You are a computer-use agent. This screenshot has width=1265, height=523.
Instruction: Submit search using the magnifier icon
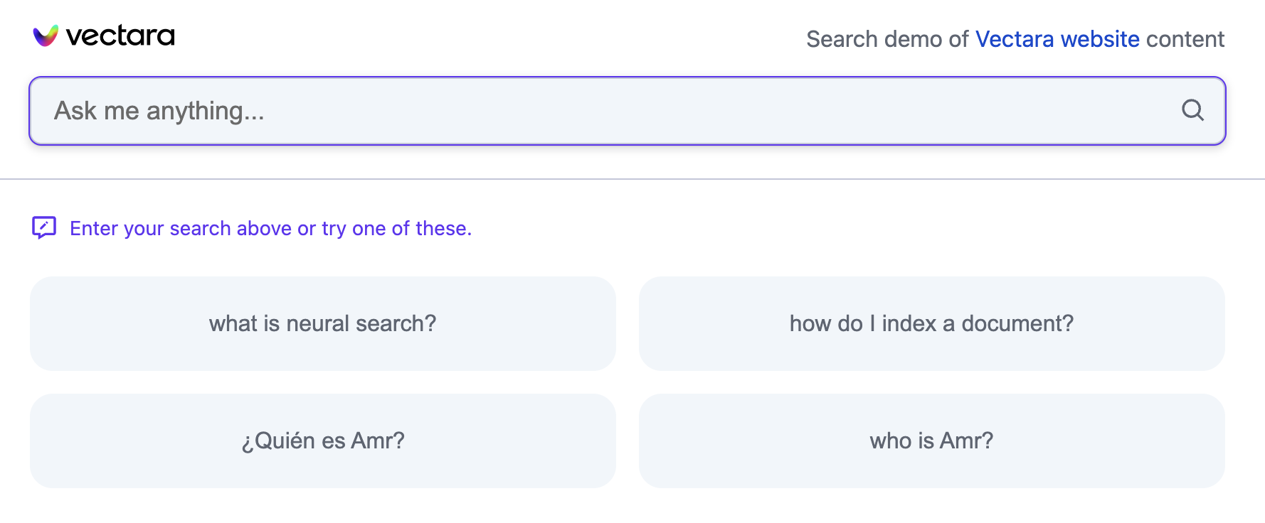click(1192, 110)
